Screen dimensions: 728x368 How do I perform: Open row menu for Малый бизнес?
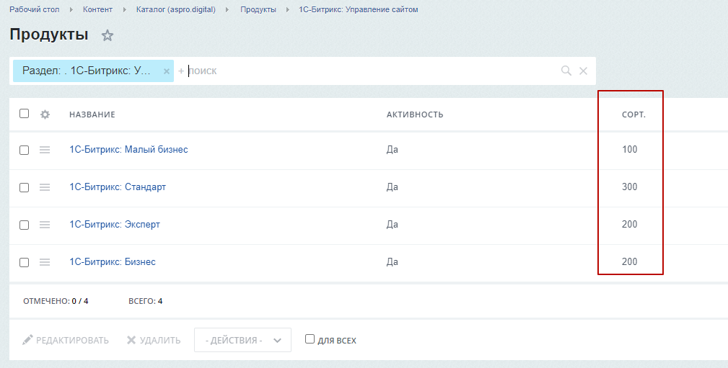tap(45, 150)
